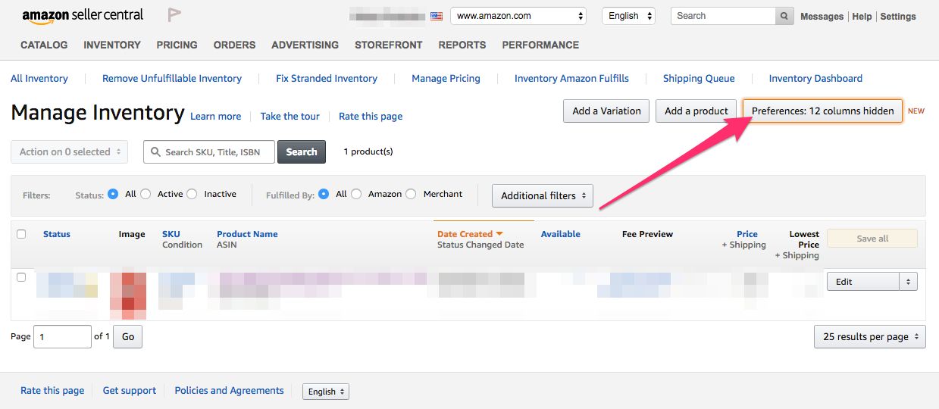This screenshot has height=409, width=939.
Task: Select Status Active radio button
Action: pos(146,194)
